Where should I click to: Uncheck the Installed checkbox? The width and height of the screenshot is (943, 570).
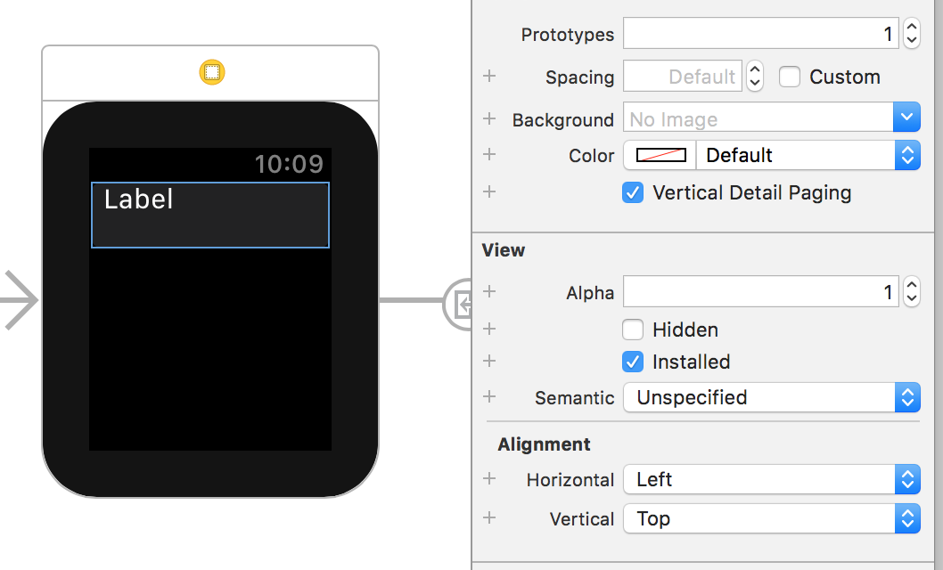pyautogui.click(x=633, y=362)
